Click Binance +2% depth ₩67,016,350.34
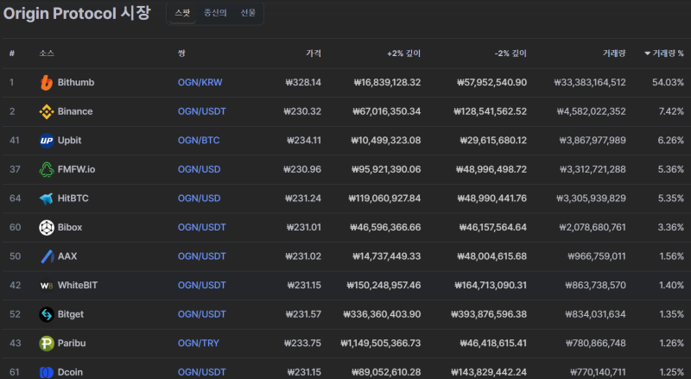This screenshot has width=691, height=379. 386,111
